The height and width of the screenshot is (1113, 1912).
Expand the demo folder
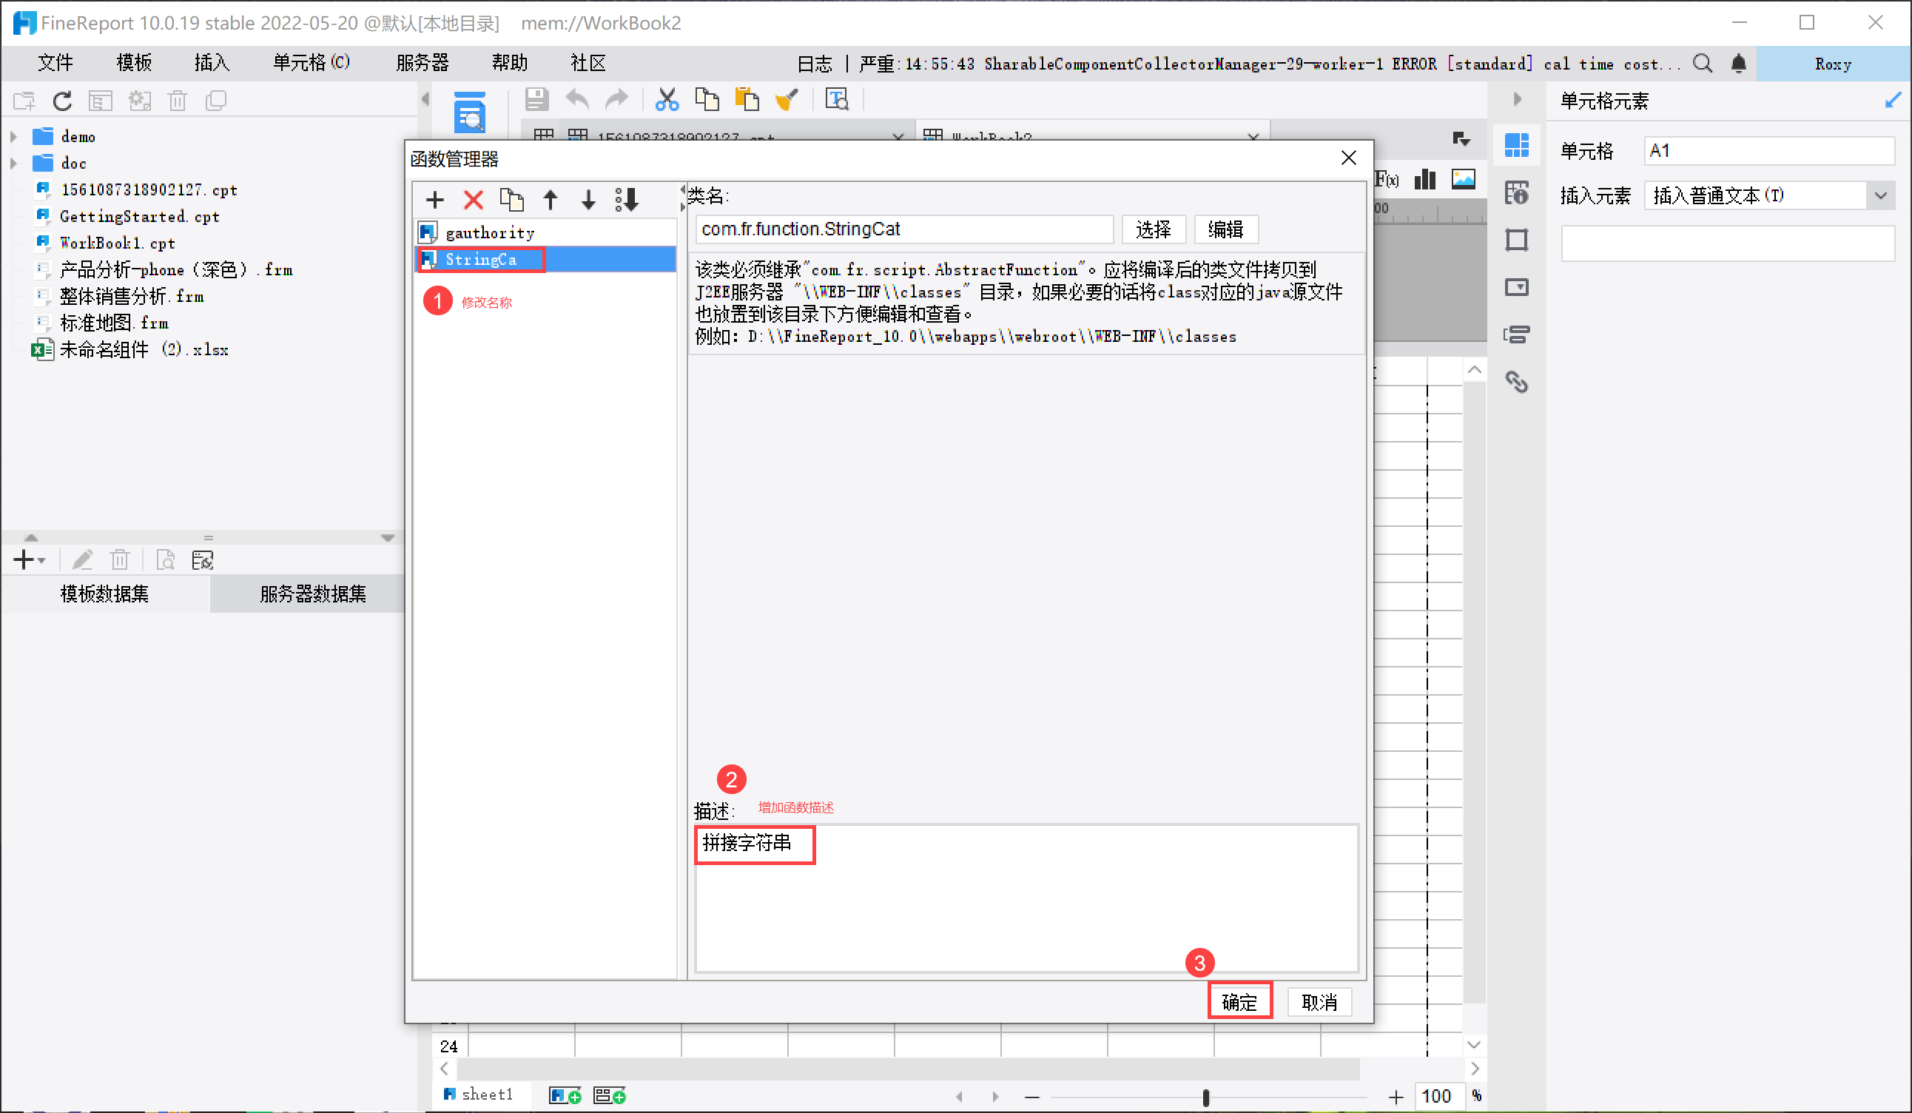[13, 138]
